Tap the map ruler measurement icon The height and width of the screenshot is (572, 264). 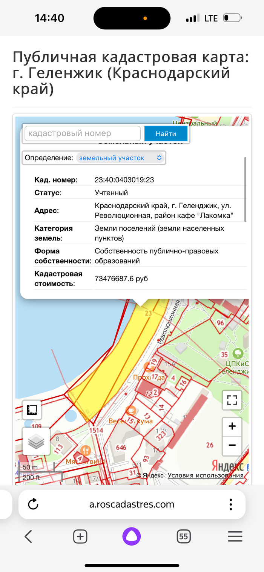[31, 410]
